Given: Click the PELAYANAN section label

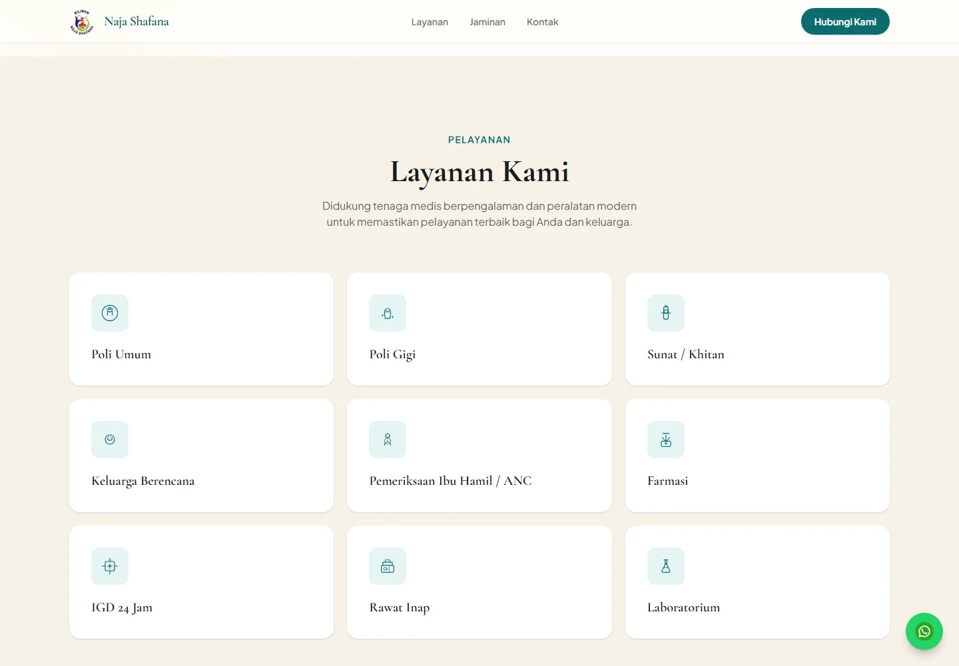Looking at the screenshot, I should tap(479, 140).
